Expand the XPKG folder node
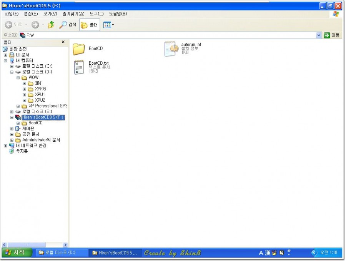The width and height of the screenshot is (346, 261). pyautogui.click(x=25, y=89)
